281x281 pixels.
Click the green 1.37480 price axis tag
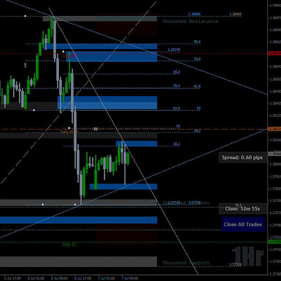275,242
